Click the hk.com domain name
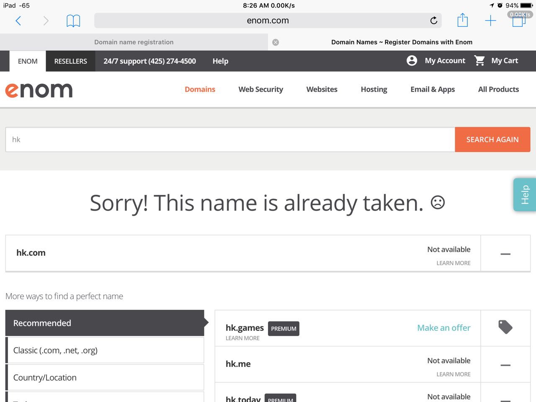536x402 pixels. click(31, 253)
